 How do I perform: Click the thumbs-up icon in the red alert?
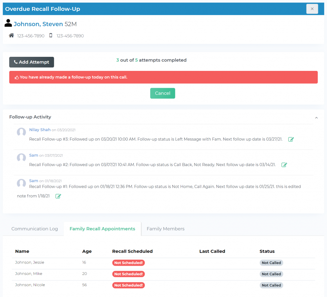17,77
